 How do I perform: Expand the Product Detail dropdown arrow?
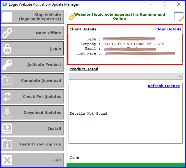(x=180, y=76)
